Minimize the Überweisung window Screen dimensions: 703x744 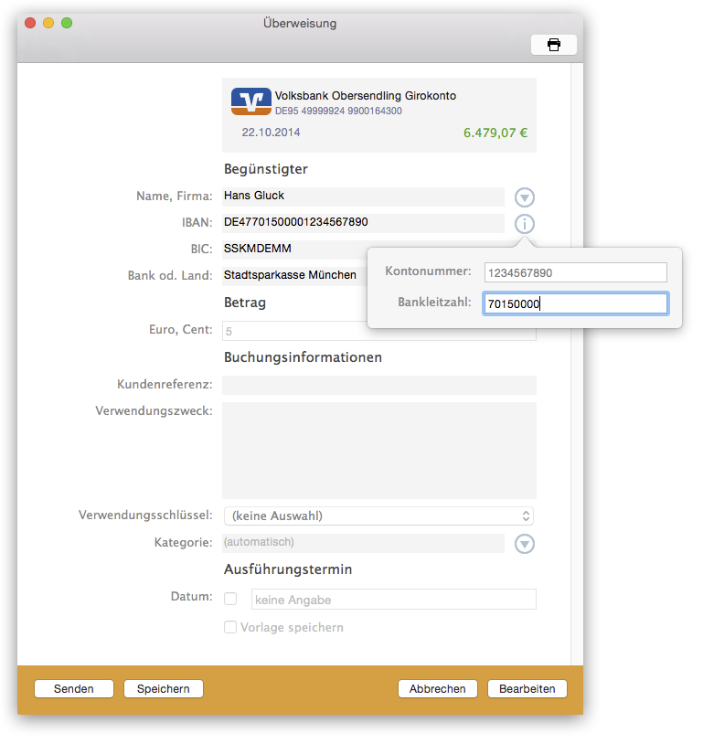[x=48, y=23]
